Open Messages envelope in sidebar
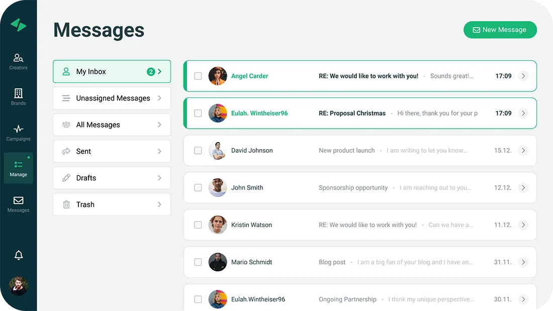553x311 pixels. click(18, 200)
